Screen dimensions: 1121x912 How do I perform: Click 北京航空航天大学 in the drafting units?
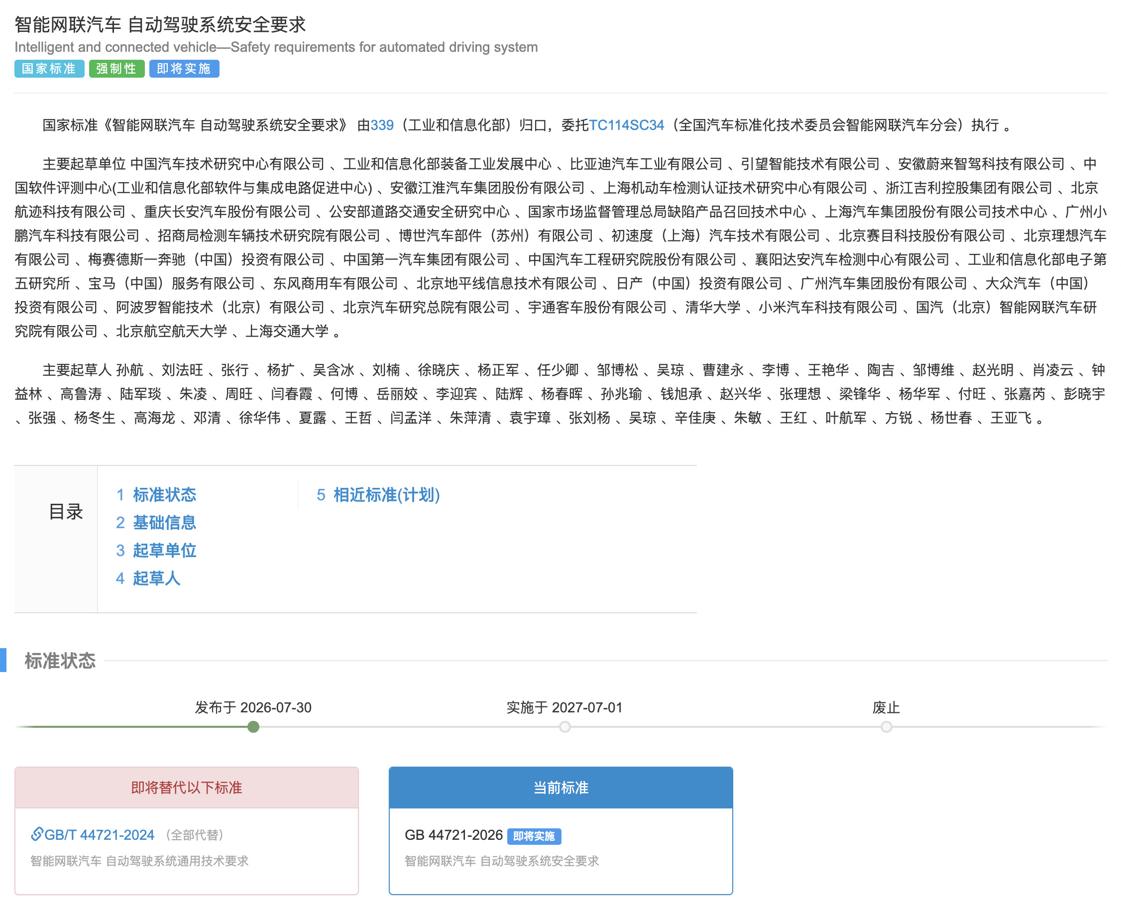[x=172, y=331]
